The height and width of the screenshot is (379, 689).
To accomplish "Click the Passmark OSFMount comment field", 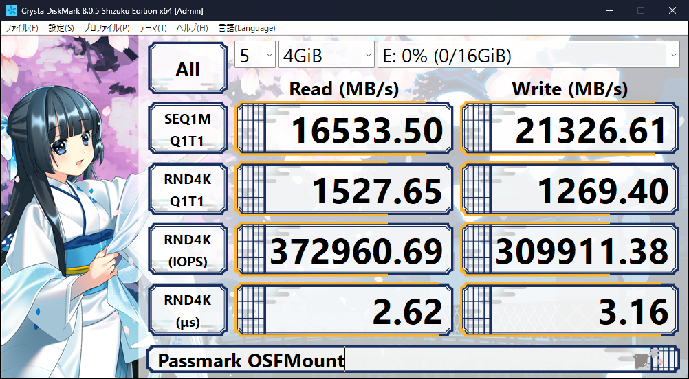I will (x=412, y=360).
